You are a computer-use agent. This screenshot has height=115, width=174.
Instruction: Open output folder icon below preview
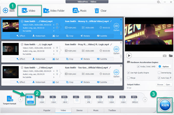(171, 55)
